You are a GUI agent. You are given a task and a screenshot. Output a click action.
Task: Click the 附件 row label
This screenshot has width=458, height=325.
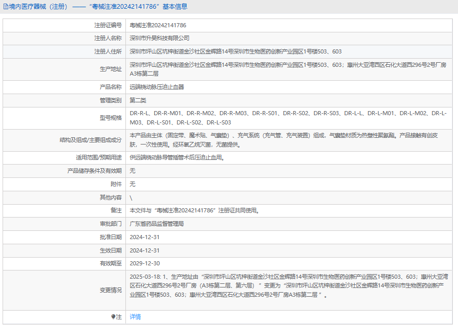click(x=116, y=185)
